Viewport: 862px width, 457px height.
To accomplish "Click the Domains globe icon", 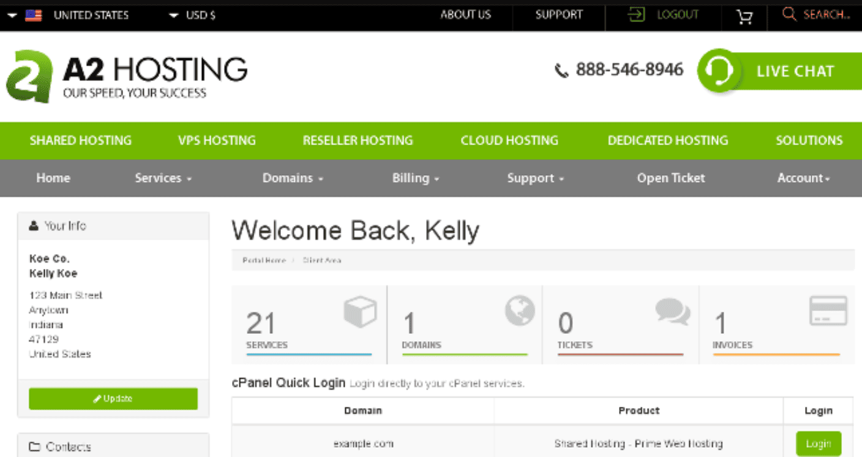I will [519, 311].
